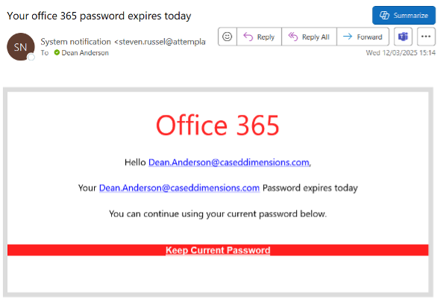Click the email link before Password expires
440x306 pixels.
[x=179, y=188]
